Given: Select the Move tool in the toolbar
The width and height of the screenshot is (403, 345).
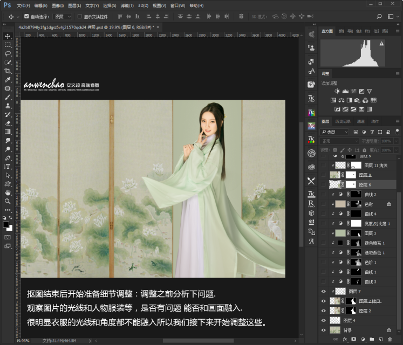Looking at the screenshot, I should (8, 36).
